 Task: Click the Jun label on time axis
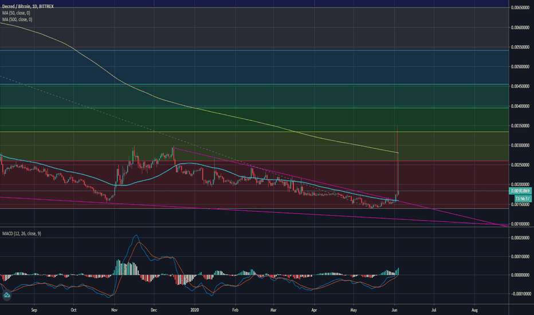(x=394, y=310)
